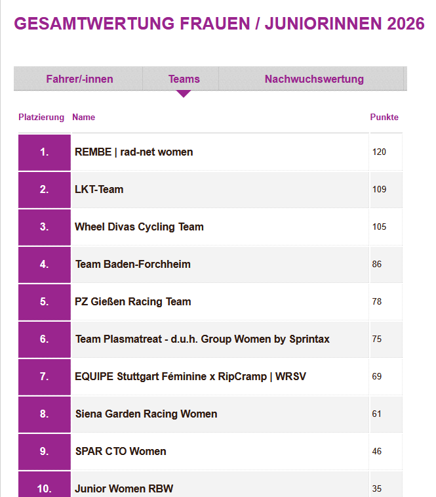Click rank cell 2.
The image size is (436, 497).
coord(45,190)
